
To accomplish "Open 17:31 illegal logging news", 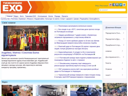I will click(x=77, y=42).
